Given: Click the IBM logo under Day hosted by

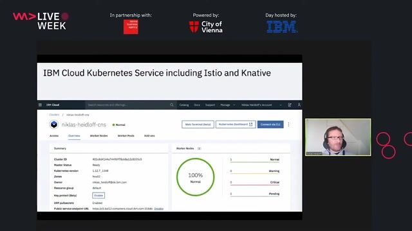Looking at the screenshot, I should (x=282, y=27).
